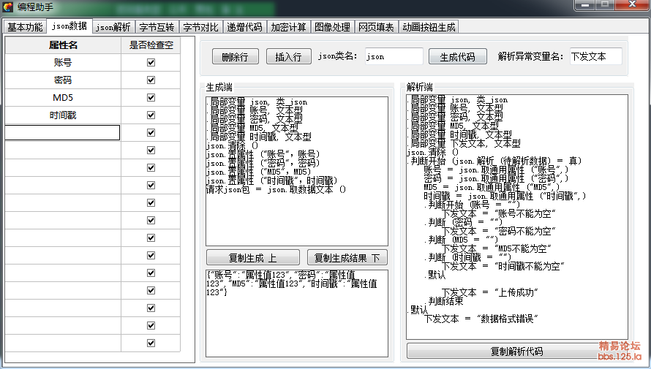Uncheck the 是否检查空 box for 账号
This screenshot has width=651, height=369.
(151, 63)
